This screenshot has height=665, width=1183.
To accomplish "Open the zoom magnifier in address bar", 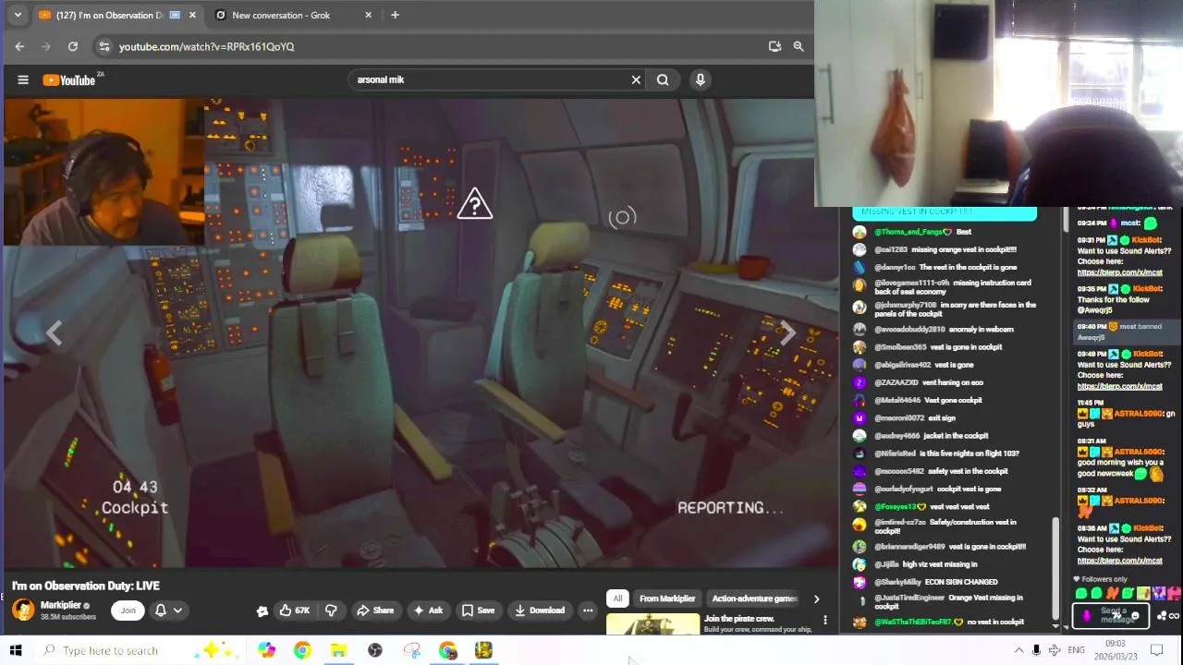I will (799, 46).
